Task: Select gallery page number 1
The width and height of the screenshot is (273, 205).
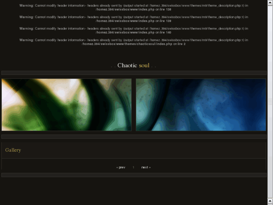Action: 133,167
